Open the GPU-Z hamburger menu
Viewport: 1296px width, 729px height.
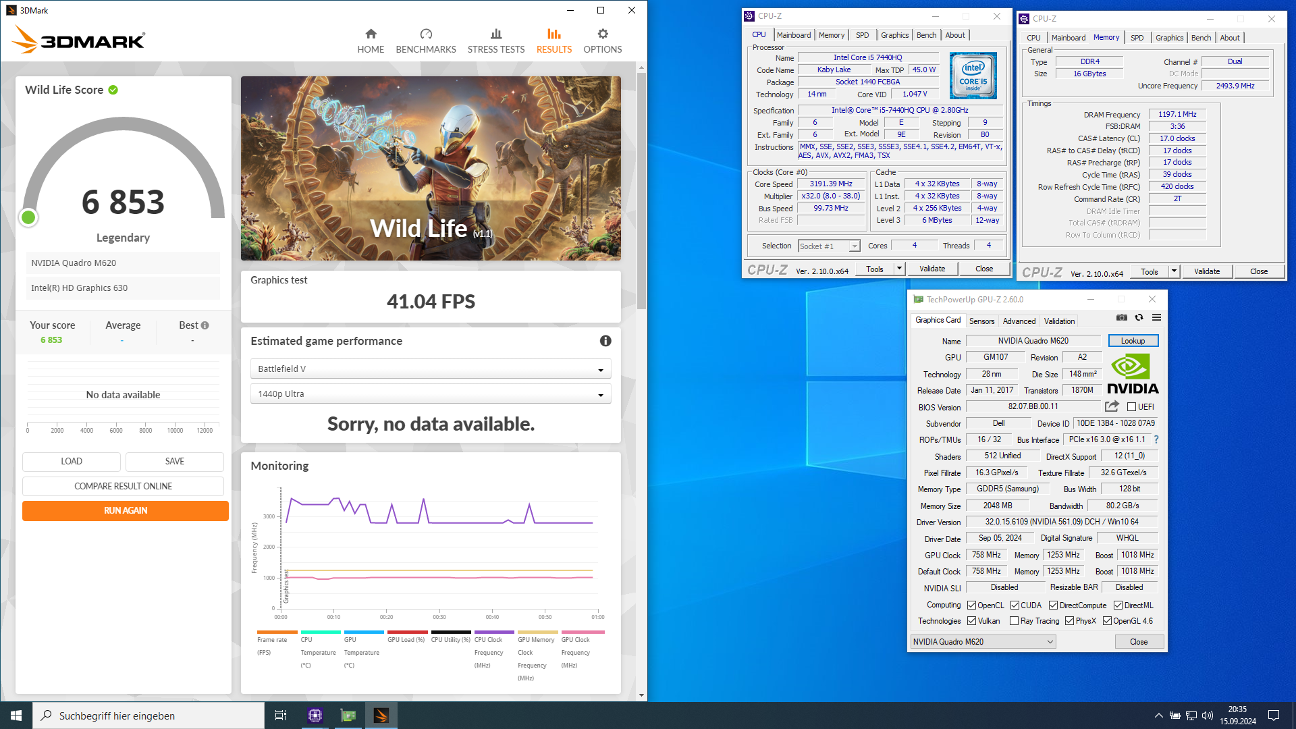1156,317
